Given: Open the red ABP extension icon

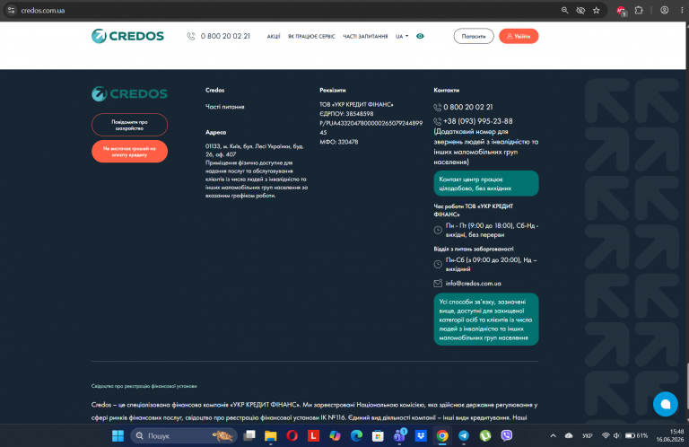Looking at the screenshot, I should click(622, 11).
